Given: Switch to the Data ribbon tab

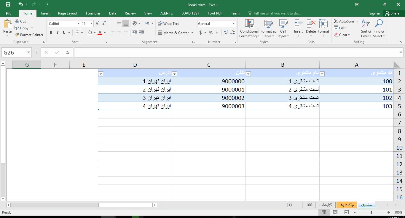Looking at the screenshot, I should [112, 13].
